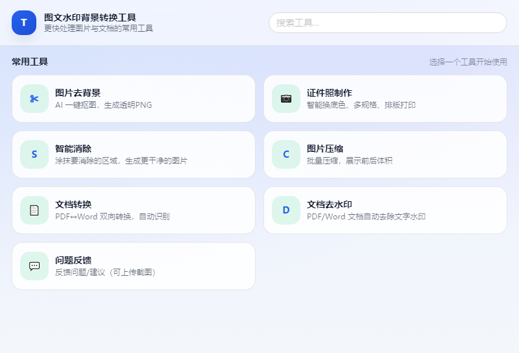Open 文档转换 via its PDF↔Word description
The width and height of the screenshot is (519, 353).
click(112, 217)
